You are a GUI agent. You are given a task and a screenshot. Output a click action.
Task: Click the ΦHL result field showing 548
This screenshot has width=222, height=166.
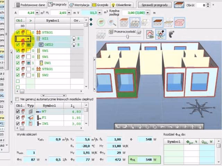[148, 159]
